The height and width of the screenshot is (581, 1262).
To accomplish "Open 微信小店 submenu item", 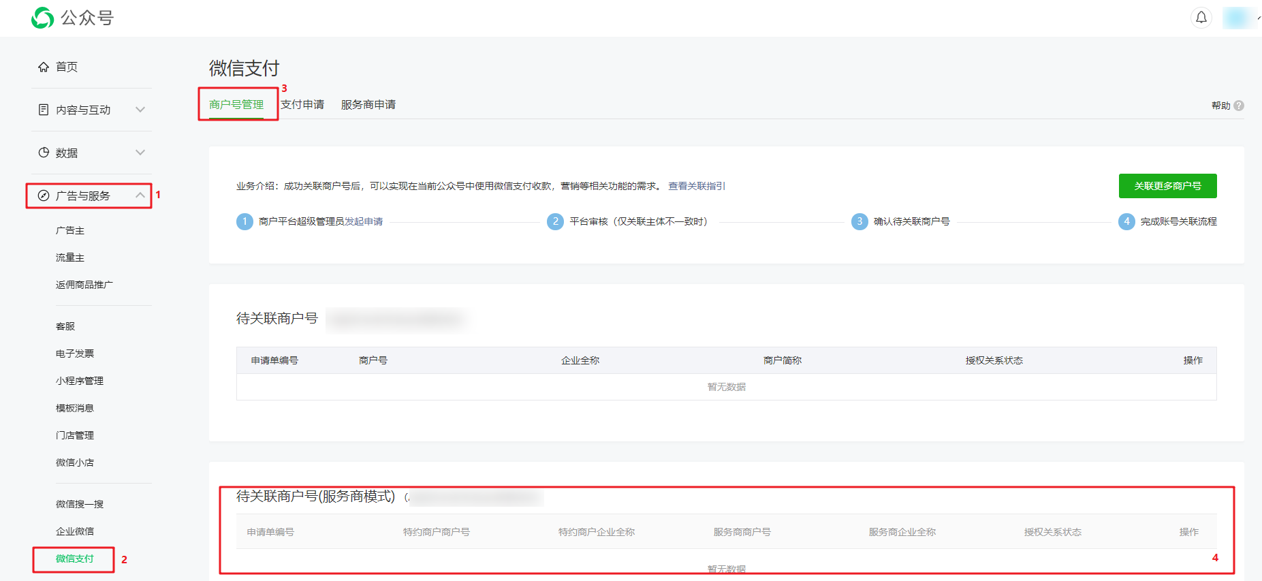I will (75, 462).
